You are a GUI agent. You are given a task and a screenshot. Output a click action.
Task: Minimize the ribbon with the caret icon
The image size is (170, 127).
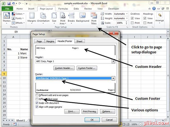pyautogui.click(x=149, y=9)
